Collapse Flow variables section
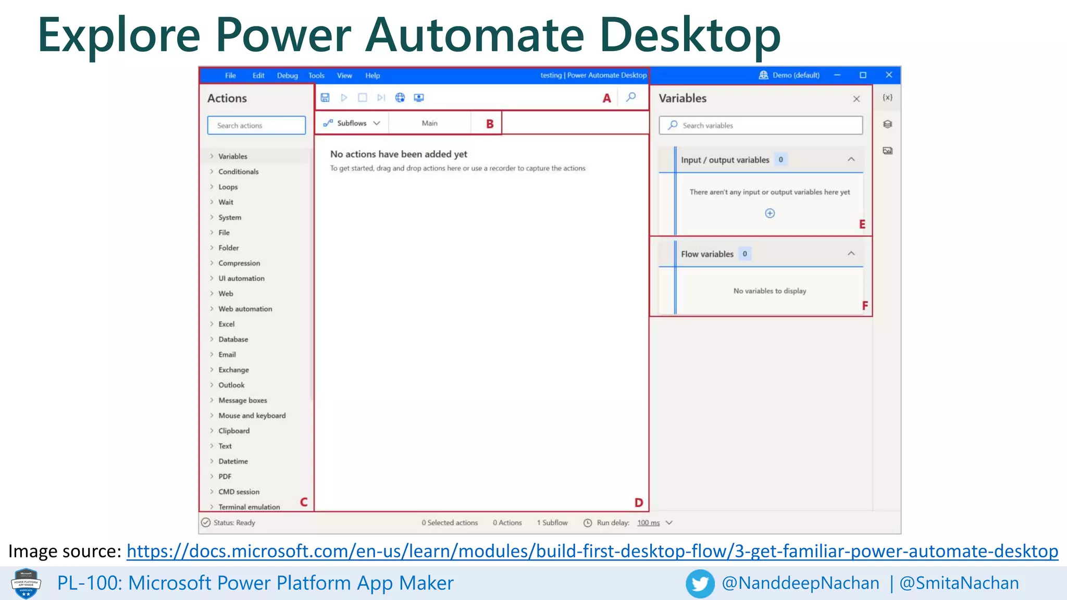 click(x=851, y=254)
